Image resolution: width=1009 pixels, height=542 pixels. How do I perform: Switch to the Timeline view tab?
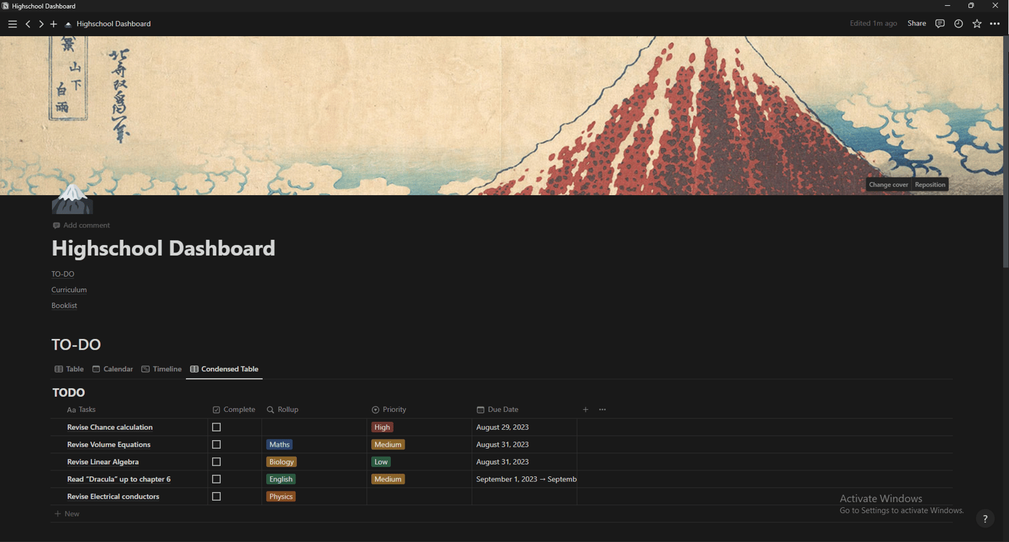[162, 369]
